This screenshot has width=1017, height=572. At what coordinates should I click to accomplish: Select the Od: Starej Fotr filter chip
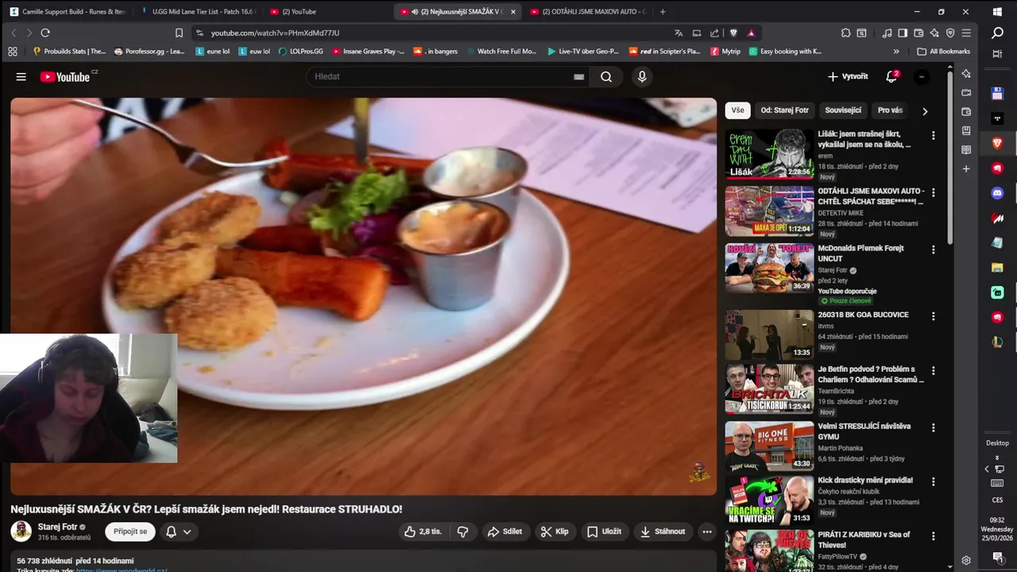click(784, 110)
